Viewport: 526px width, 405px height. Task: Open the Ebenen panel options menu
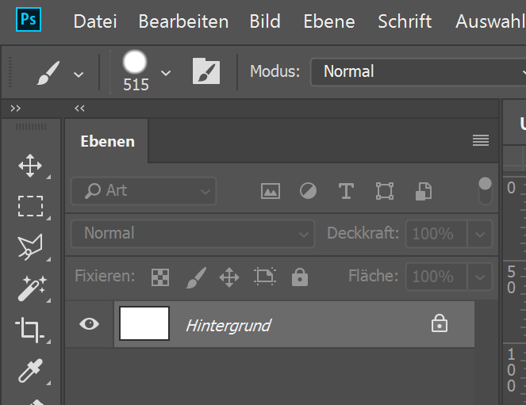(x=480, y=140)
